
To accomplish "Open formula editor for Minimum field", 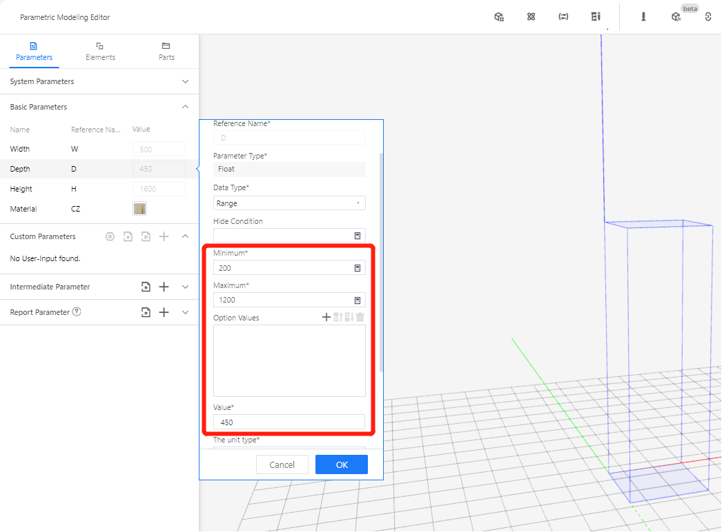I will point(358,268).
